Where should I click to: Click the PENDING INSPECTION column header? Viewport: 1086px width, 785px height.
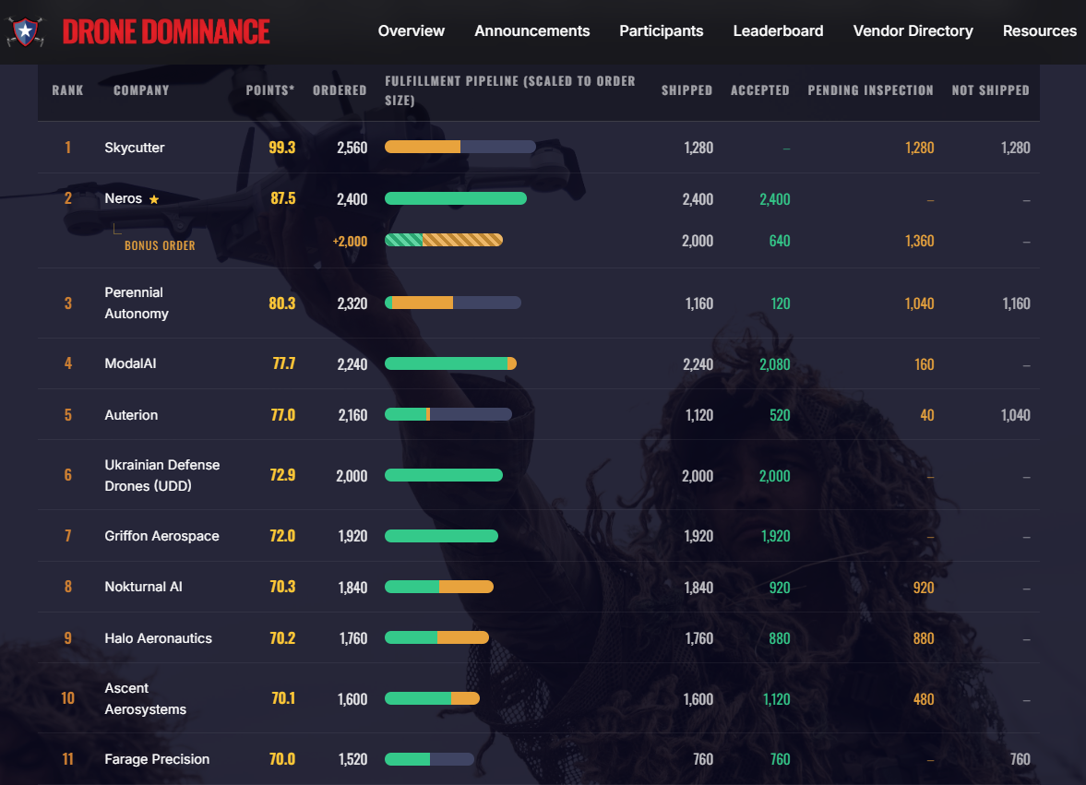pyautogui.click(x=870, y=90)
